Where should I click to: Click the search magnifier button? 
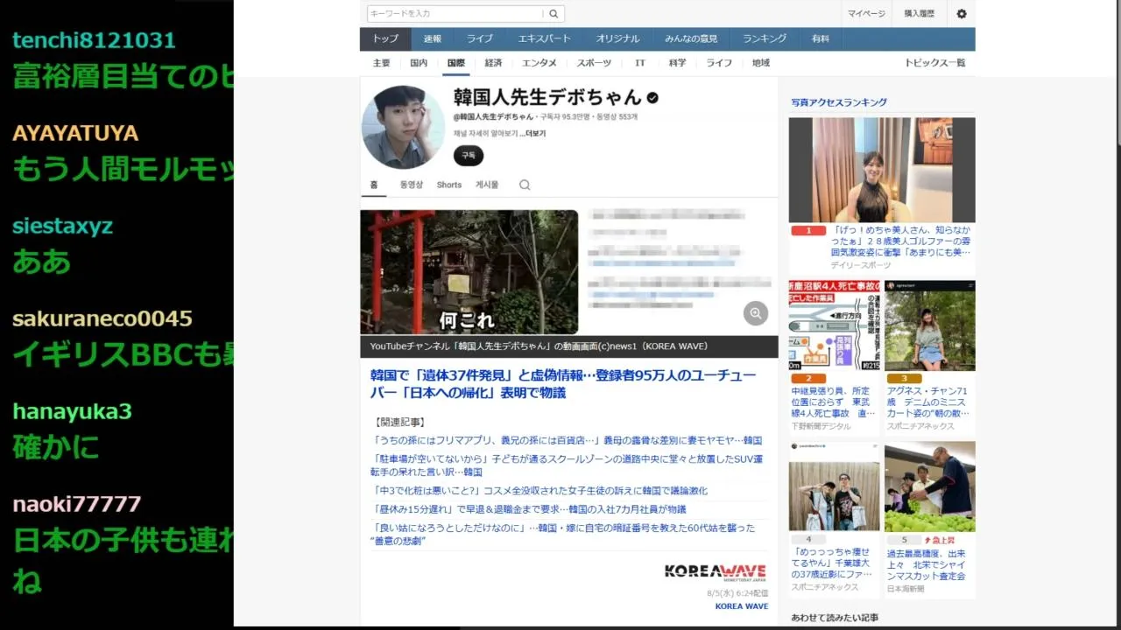(x=553, y=14)
